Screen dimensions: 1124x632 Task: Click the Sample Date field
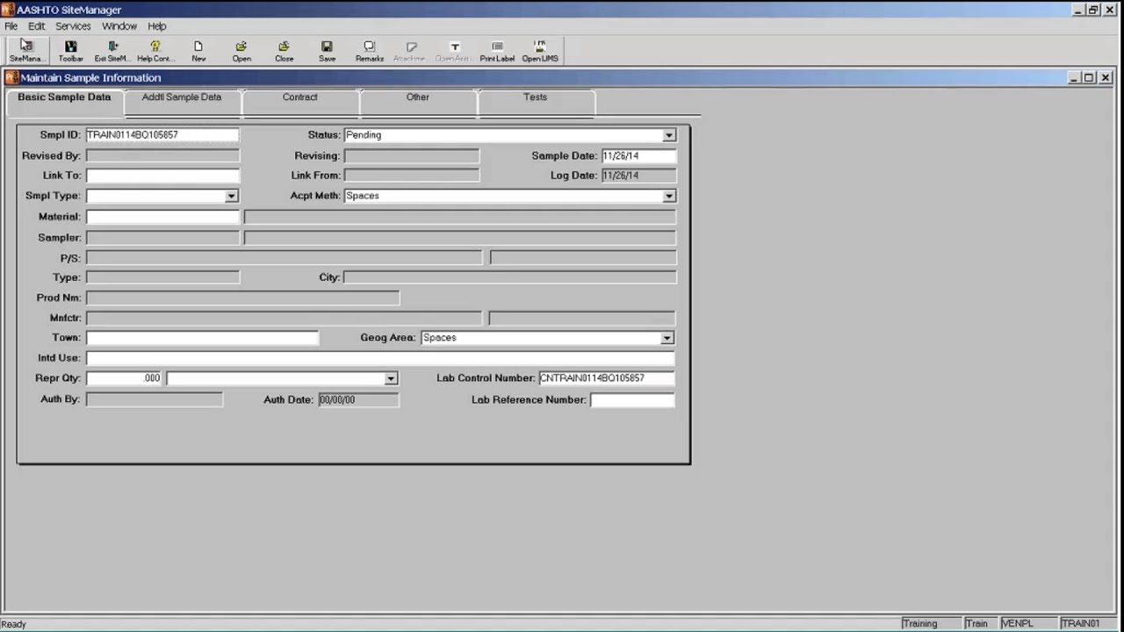[638, 156]
